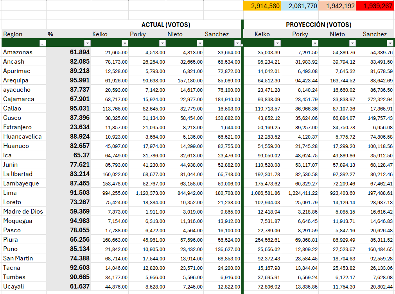The height and width of the screenshot is (294, 395).
Task: Open the Region column sort filter button
Action: pos(43,43)
